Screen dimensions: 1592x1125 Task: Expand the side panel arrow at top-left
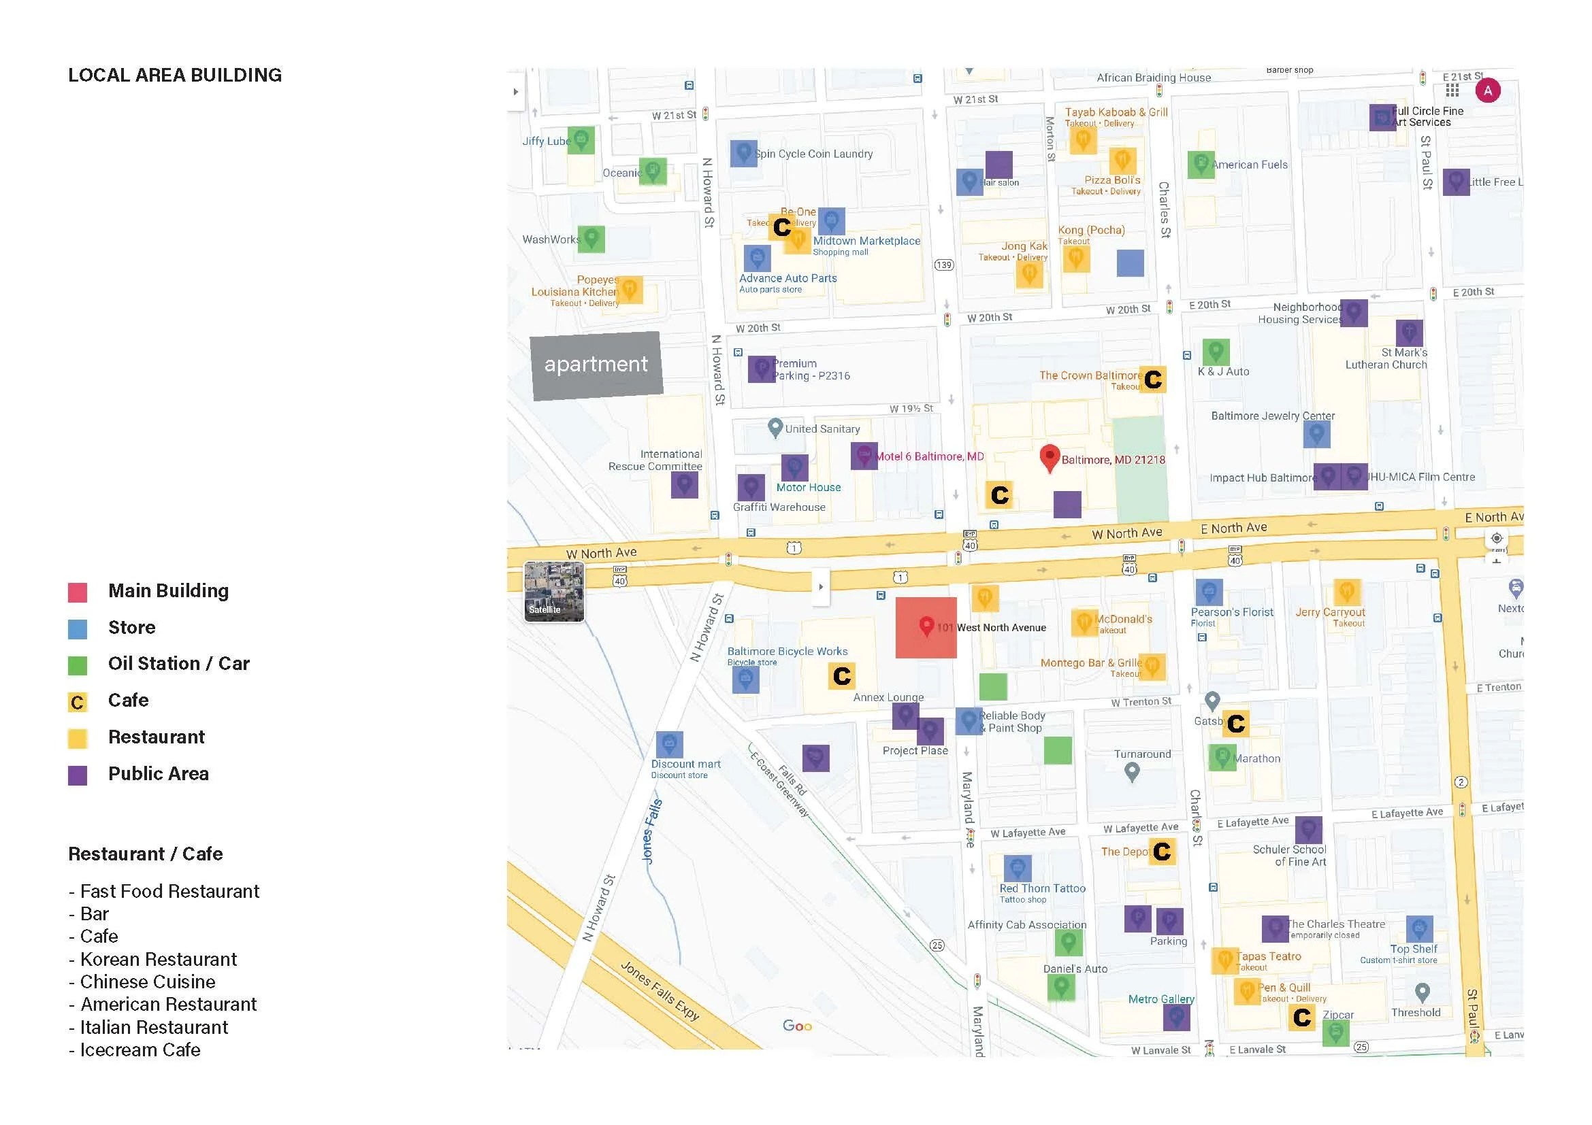(515, 91)
